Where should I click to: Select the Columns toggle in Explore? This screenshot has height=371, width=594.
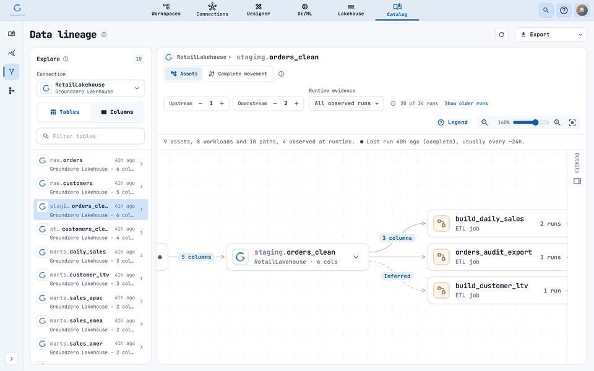(117, 112)
